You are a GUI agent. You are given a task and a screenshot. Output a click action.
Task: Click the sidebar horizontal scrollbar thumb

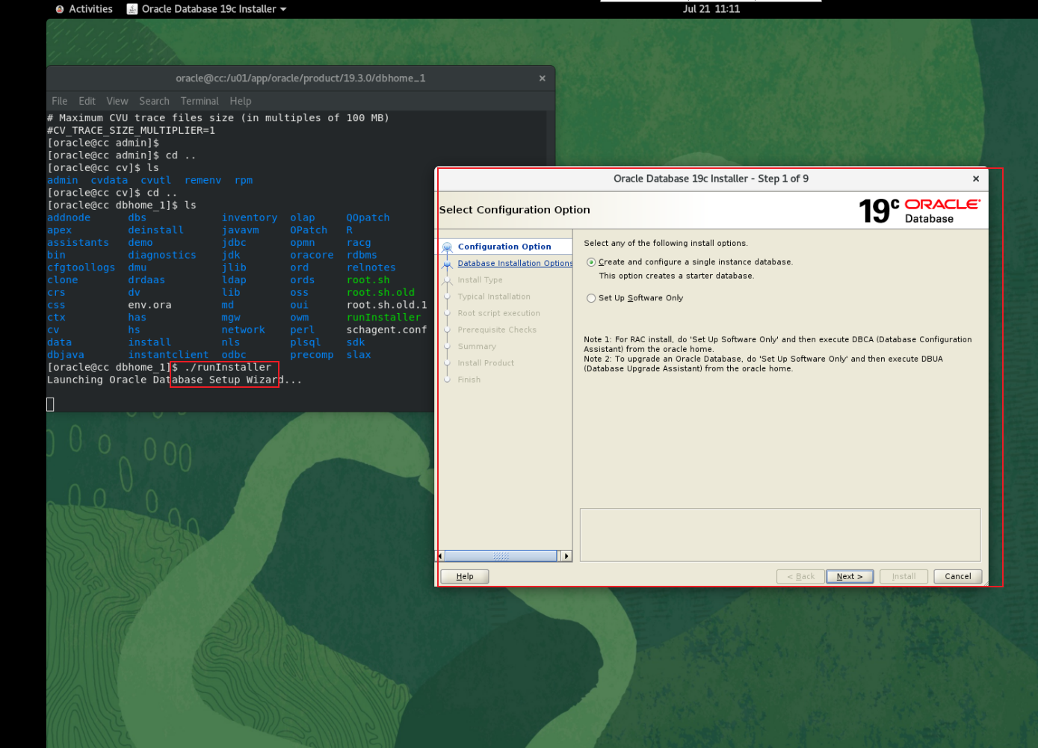coord(501,556)
